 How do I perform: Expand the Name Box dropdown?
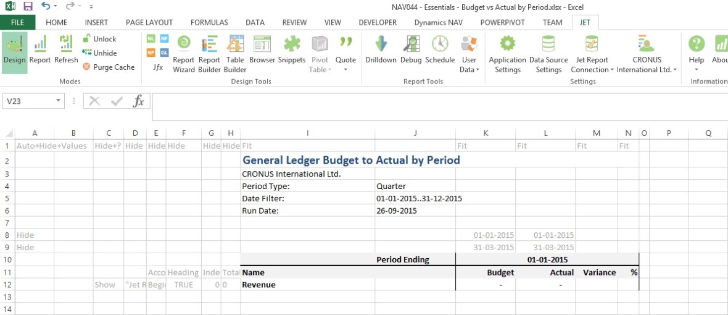pyautogui.click(x=59, y=101)
